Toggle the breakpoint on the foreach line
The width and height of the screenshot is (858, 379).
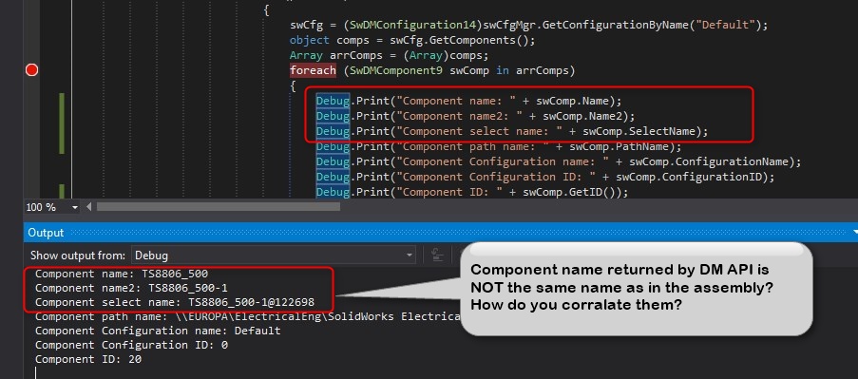(31, 70)
